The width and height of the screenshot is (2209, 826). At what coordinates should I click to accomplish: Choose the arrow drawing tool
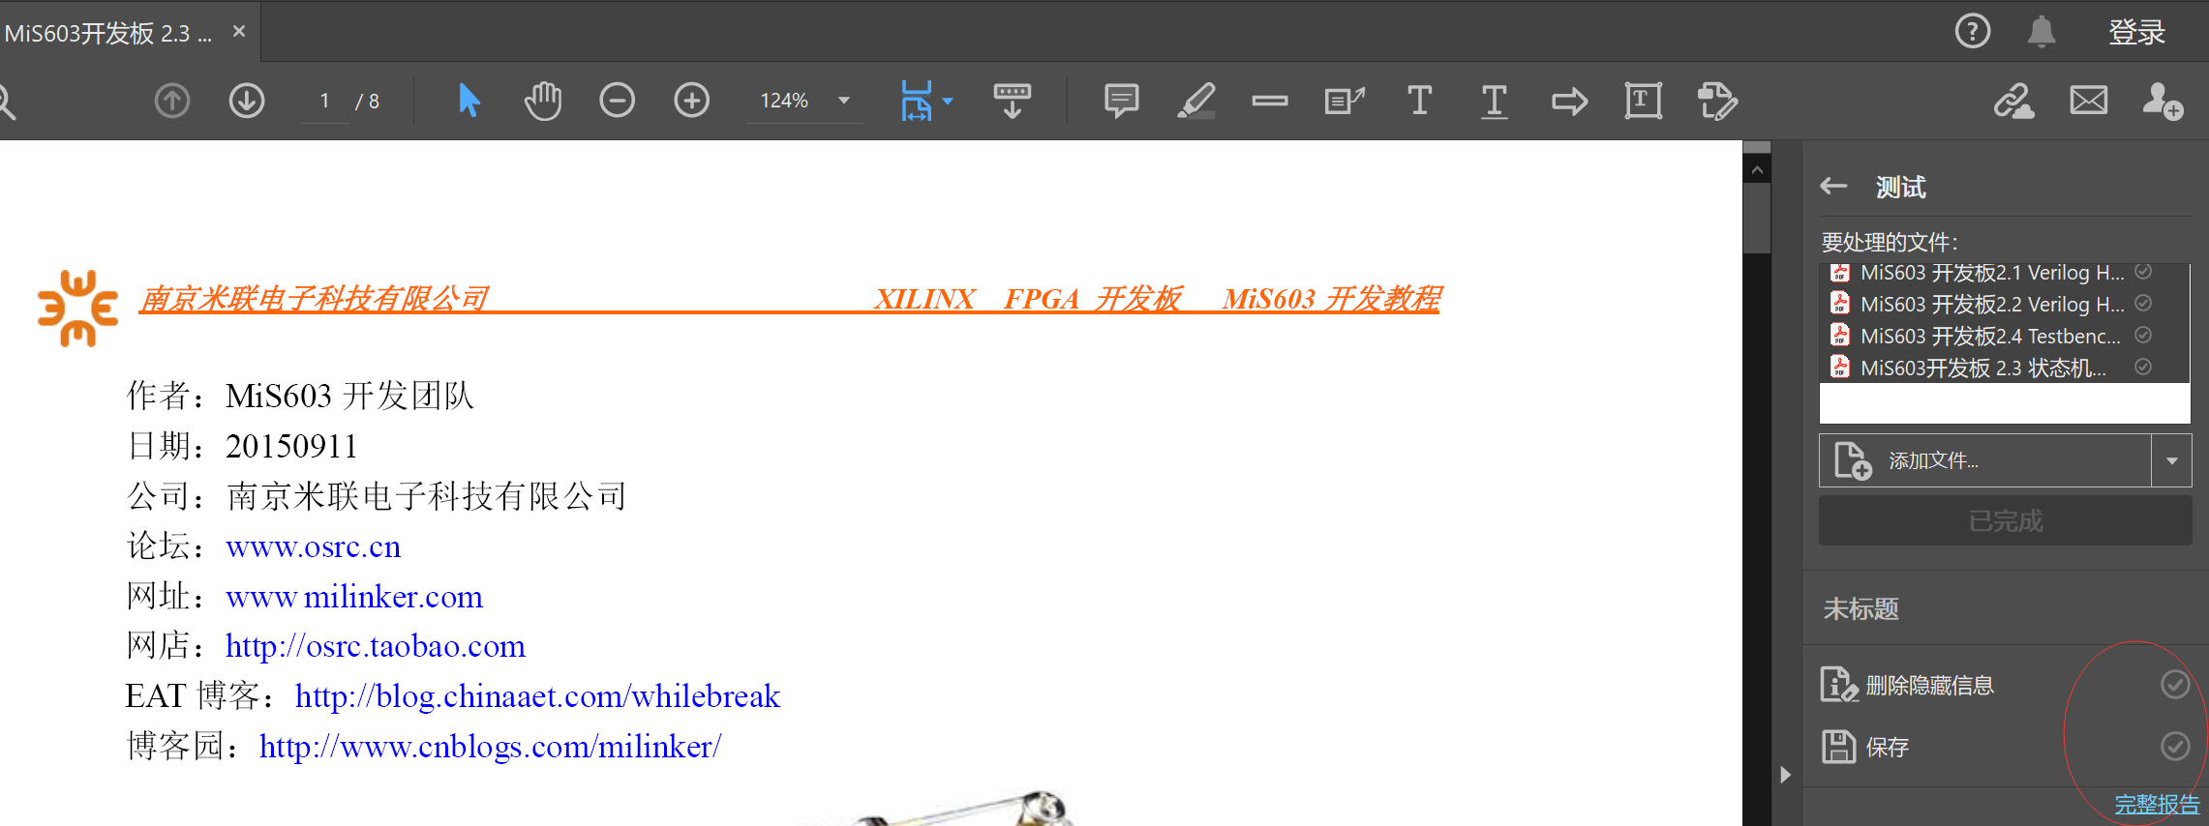click(1569, 101)
